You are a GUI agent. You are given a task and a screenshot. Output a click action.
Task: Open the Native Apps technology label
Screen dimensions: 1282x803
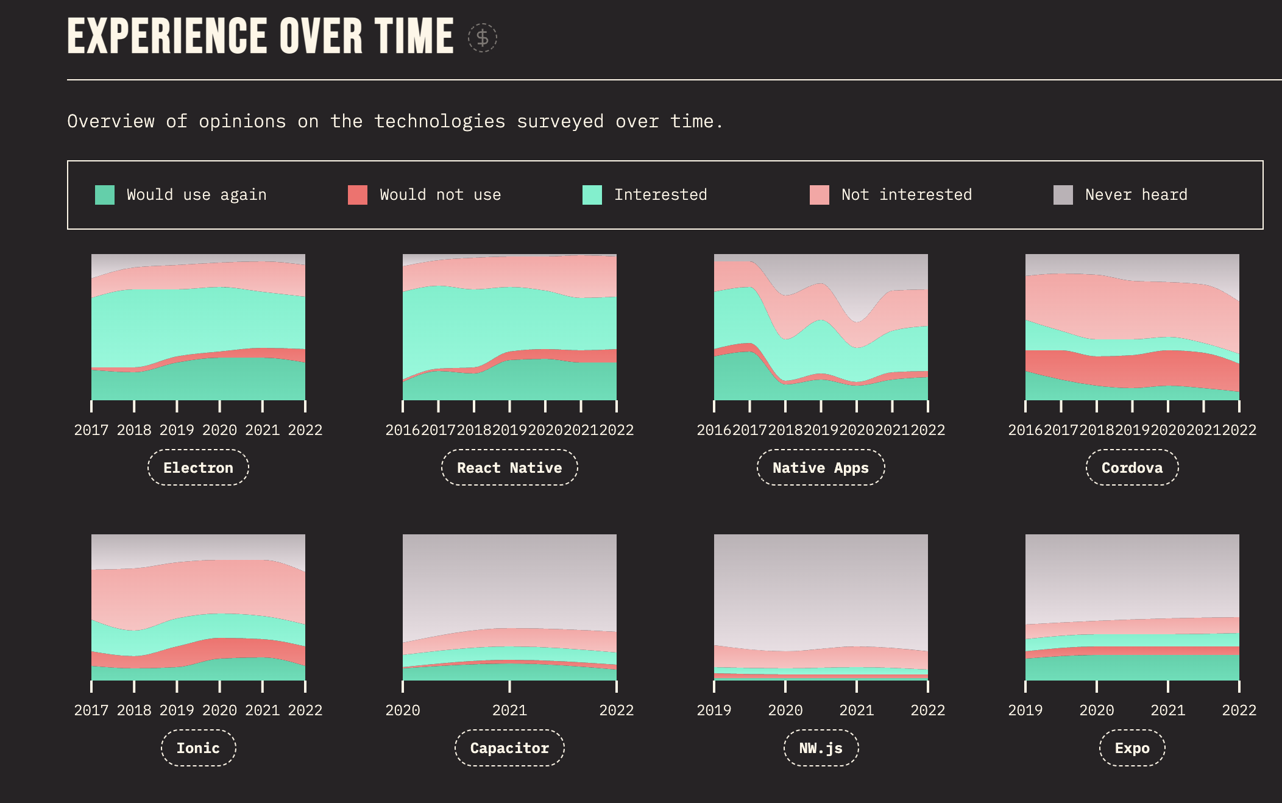pyautogui.click(x=821, y=467)
